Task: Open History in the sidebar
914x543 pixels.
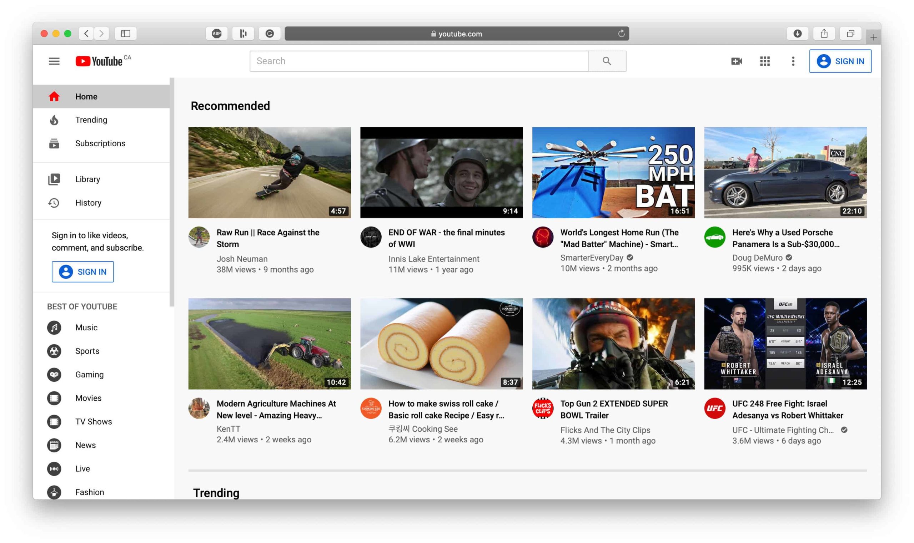Action: [101, 203]
